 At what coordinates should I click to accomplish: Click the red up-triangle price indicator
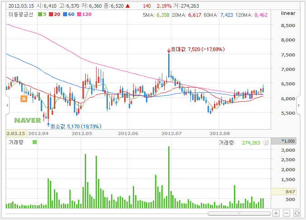coord(128,6)
